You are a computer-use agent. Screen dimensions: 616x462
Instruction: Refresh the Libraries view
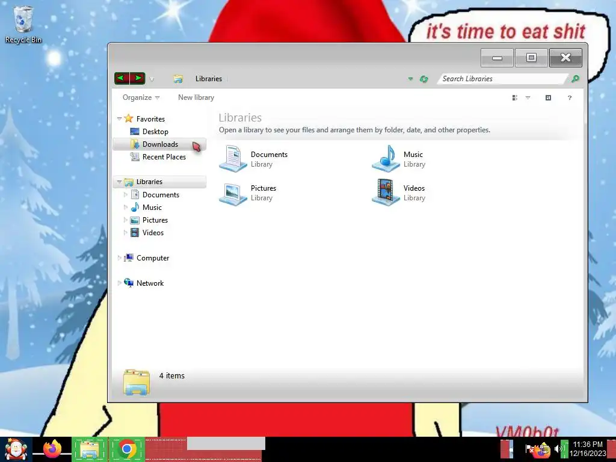pyautogui.click(x=424, y=79)
